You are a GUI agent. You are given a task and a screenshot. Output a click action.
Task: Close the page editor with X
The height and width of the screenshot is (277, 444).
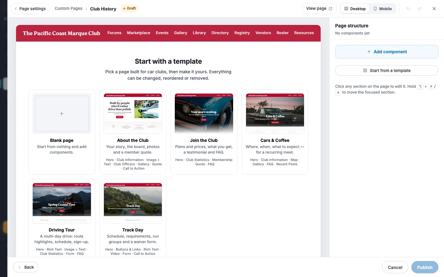click(434, 9)
